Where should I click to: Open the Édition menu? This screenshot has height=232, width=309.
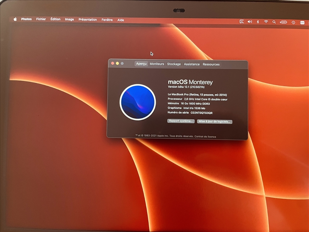coord(55,19)
